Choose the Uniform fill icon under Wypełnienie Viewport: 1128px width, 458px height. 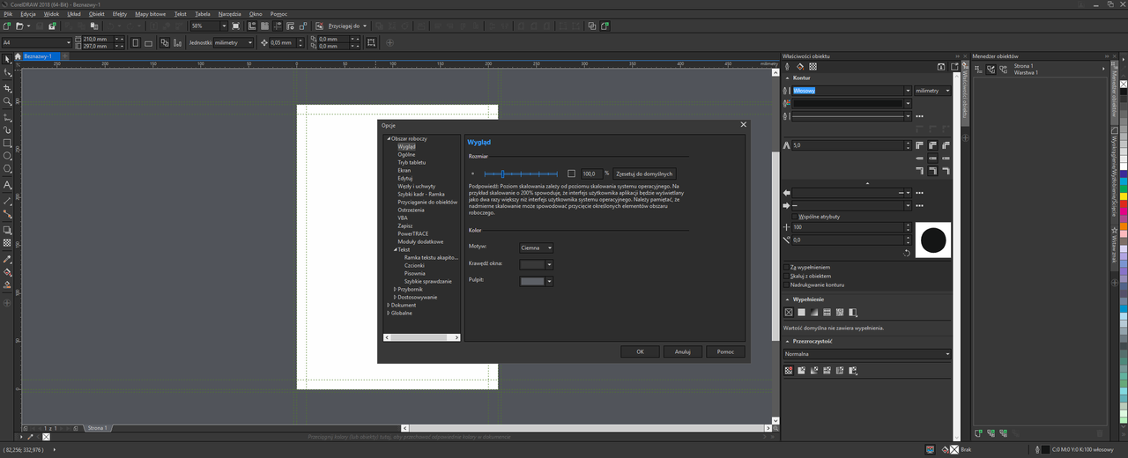pos(801,312)
